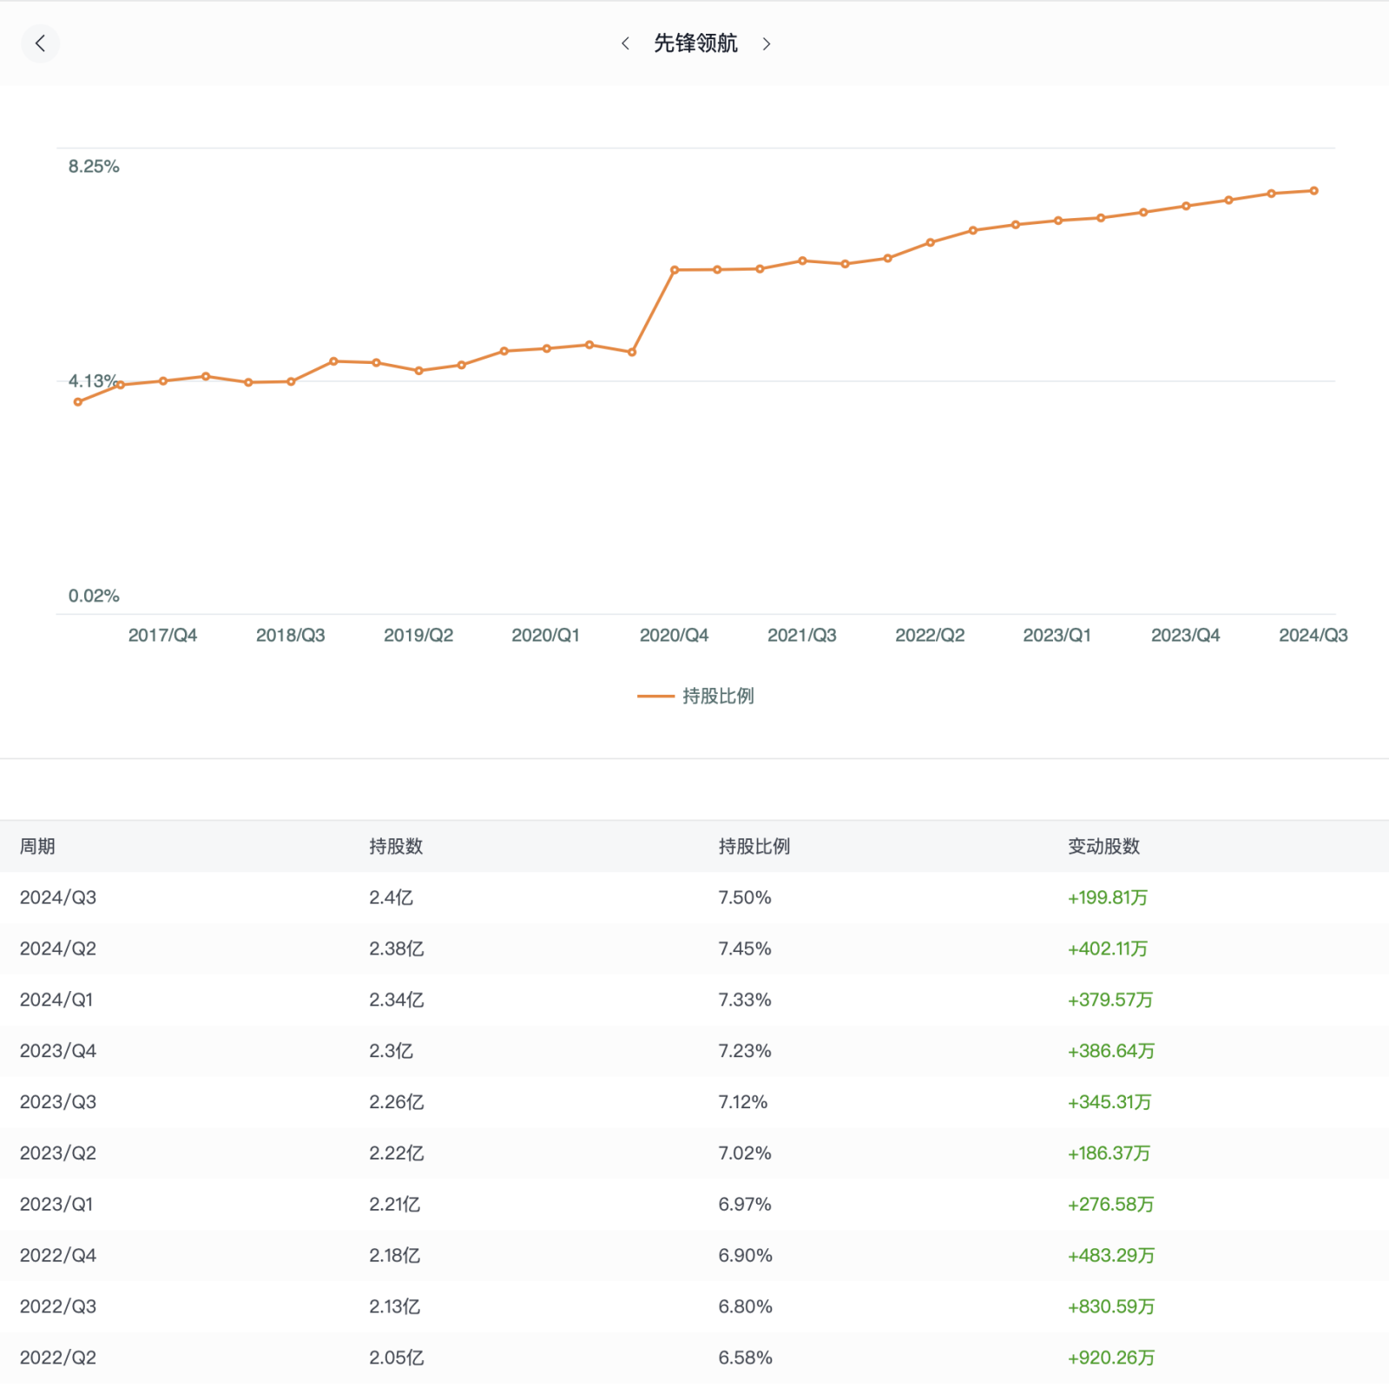Viewport: 1389px width, 1394px height.
Task: Select the 2022/Q4 table row period
Action: [x=58, y=1256]
